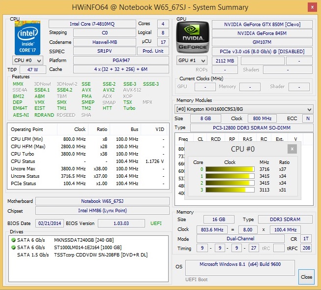Image resolution: width=321 pixels, height=290 pixels.
Task: Click the RDRAND feature label
Action: point(44,115)
